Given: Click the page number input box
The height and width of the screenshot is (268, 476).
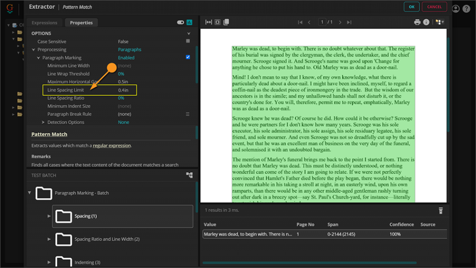Looking at the screenshot, I should [x=322, y=22].
